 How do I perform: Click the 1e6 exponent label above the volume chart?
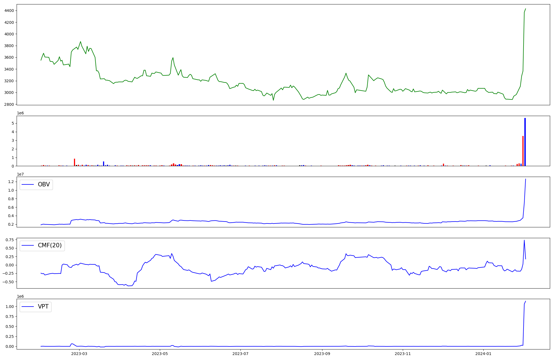(20, 113)
